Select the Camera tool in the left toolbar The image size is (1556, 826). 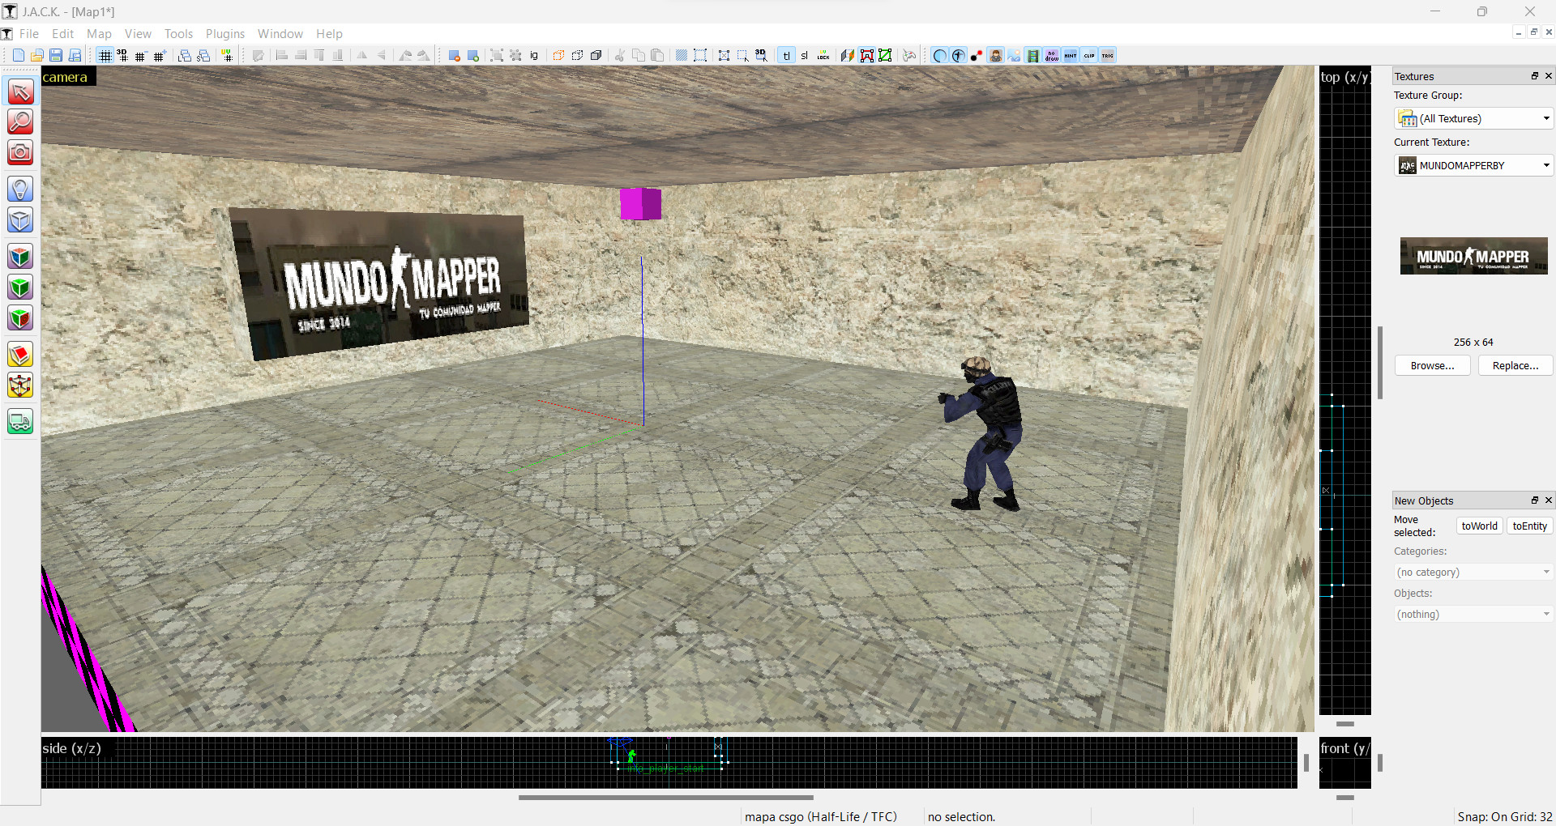pos(19,152)
